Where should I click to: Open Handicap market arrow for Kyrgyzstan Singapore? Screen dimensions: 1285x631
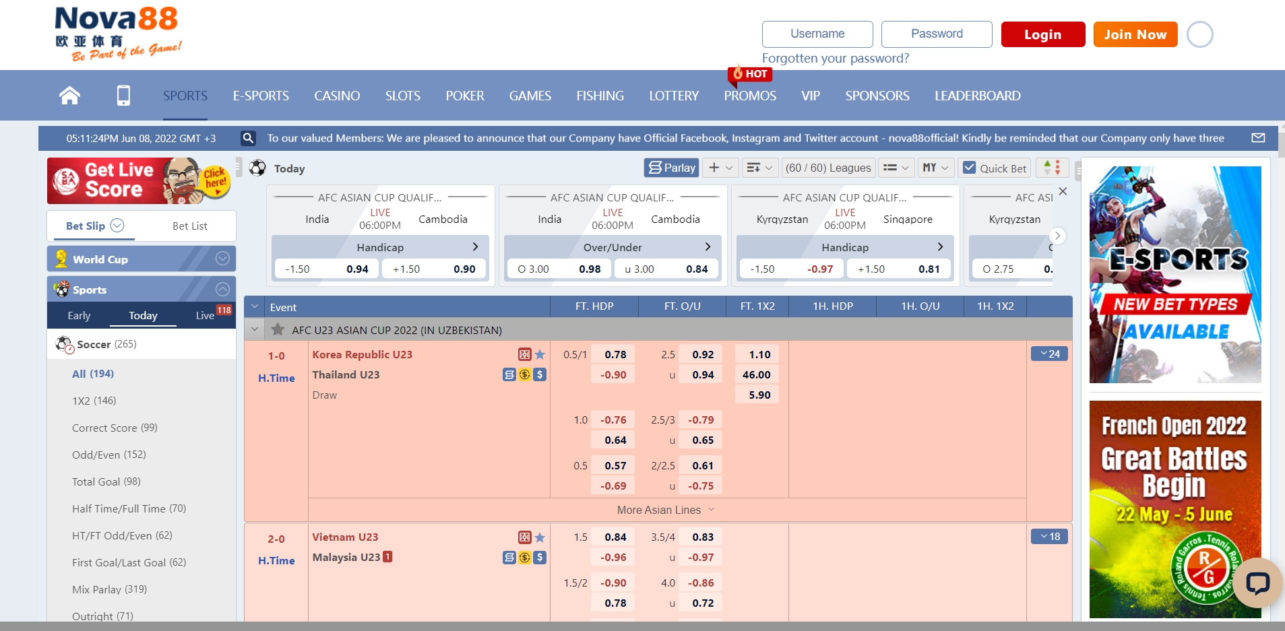pyautogui.click(x=940, y=247)
